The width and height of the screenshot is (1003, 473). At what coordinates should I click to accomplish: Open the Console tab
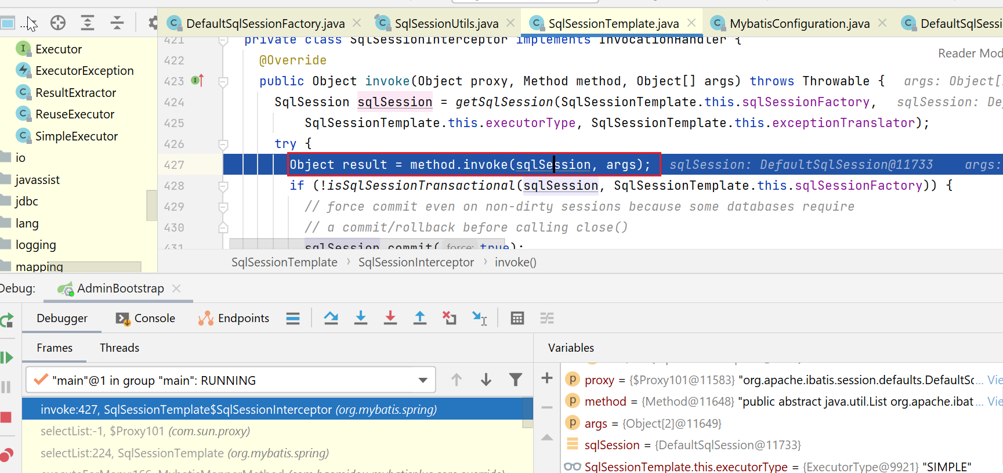[x=146, y=318]
